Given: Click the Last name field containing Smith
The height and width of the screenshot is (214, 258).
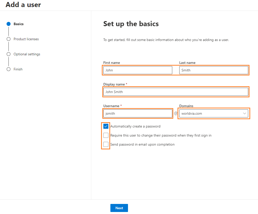Looking at the screenshot, I should [213, 70].
